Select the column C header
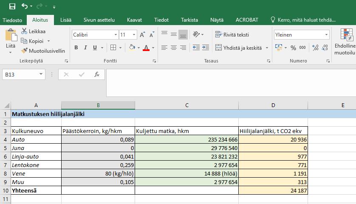The image size is (356, 204). (x=186, y=105)
